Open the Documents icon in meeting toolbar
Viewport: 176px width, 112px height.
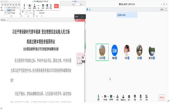141,97
